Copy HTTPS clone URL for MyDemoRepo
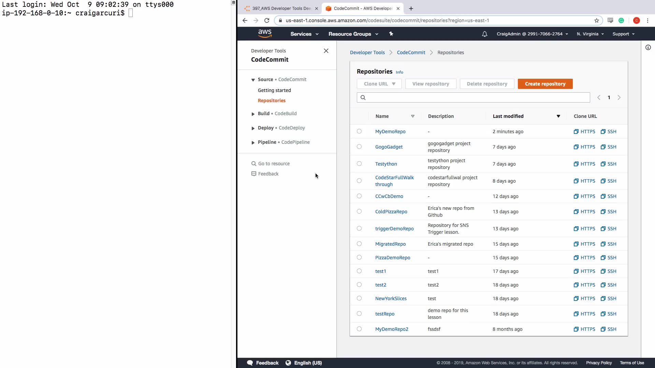This screenshot has height=368, width=655. coord(584,132)
